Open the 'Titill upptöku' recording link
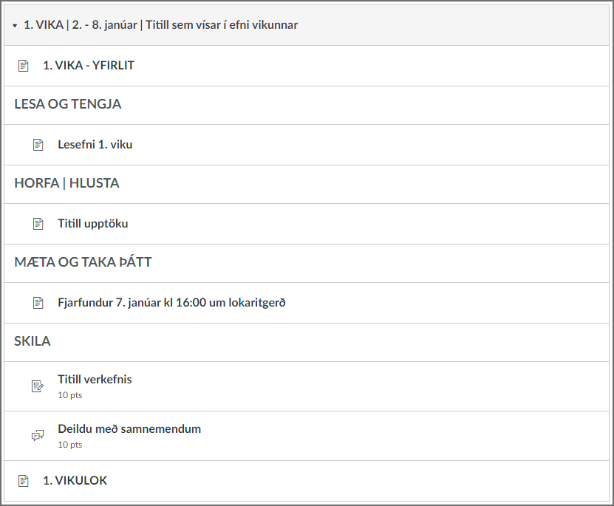The image size is (614, 506). click(92, 223)
